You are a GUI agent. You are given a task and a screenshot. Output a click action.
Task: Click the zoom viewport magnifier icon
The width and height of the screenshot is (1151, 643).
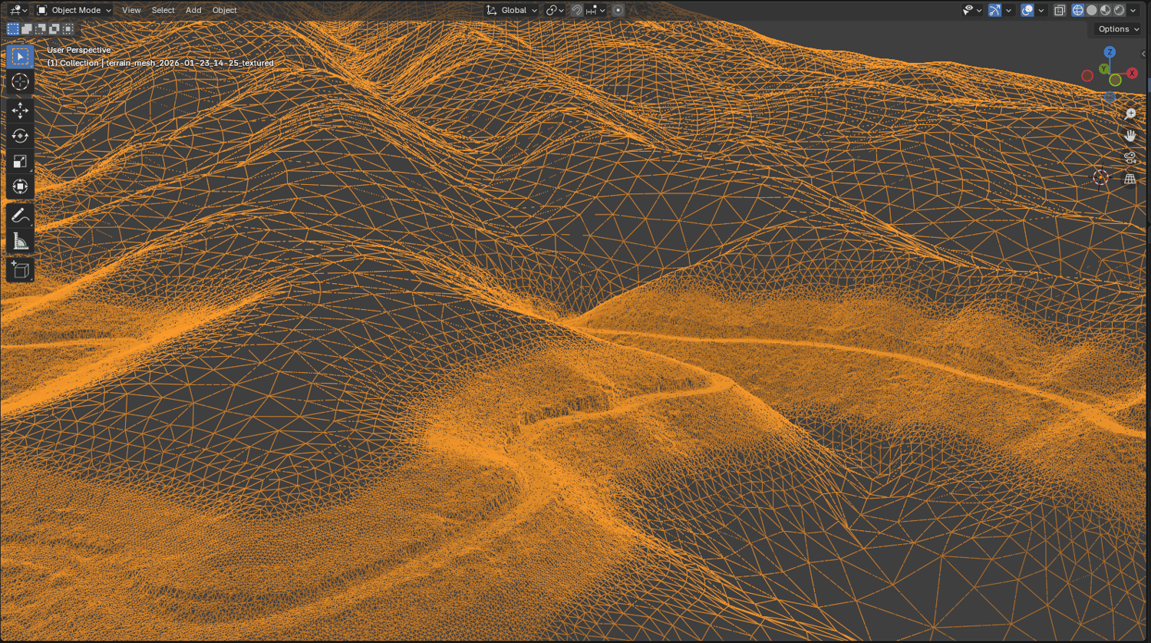(1130, 114)
